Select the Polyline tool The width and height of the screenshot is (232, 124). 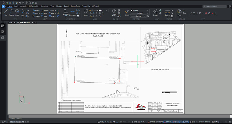[12, 12]
